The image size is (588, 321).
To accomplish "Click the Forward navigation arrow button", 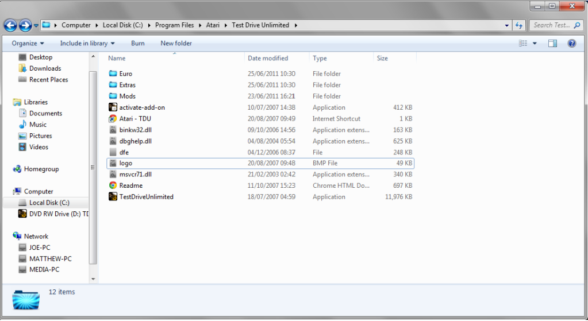I will point(25,25).
